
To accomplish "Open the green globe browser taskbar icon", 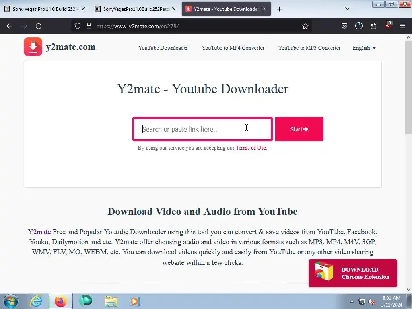I will 86,301.
